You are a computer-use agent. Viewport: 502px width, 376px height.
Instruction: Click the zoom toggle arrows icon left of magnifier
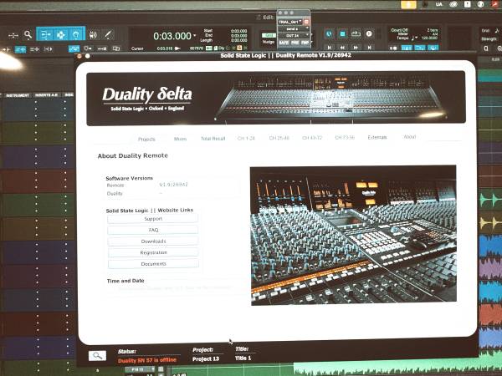(13, 35)
